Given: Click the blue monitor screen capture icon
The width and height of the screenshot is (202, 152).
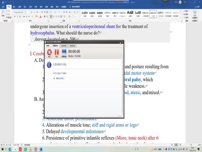Looking at the screenshot, I should tap(64, 52).
